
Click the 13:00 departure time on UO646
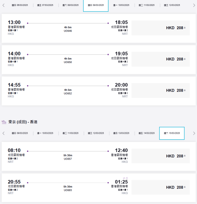(14, 22)
